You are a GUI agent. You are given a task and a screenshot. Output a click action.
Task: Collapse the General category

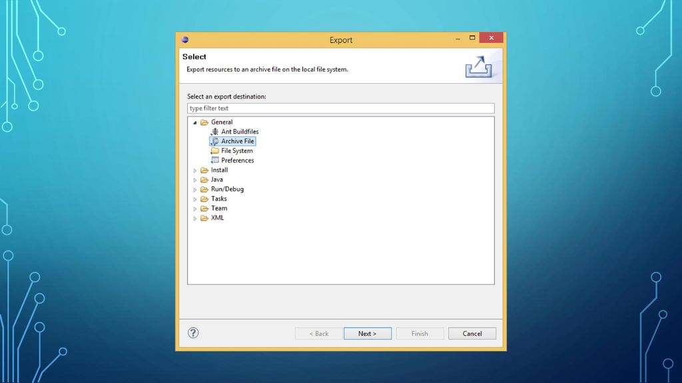pos(195,122)
